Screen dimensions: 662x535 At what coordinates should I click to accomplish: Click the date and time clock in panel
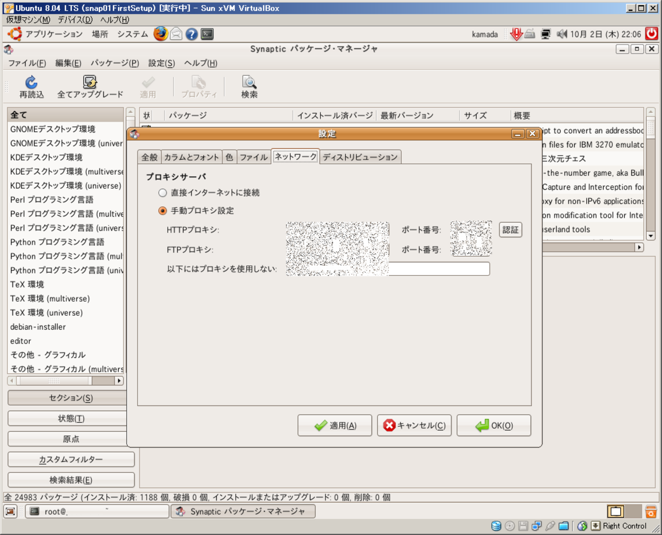(605, 34)
